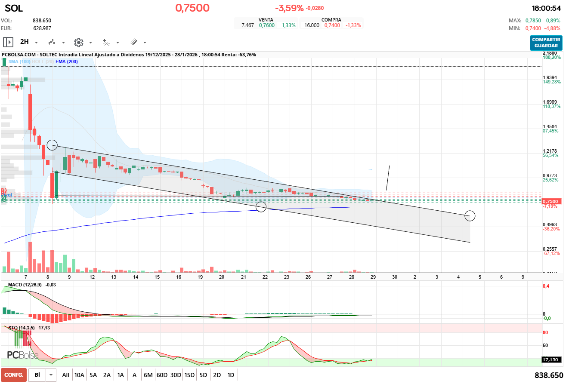Click the red 0,7500 price marker
Screen dimensions: 569x384
coord(550,201)
